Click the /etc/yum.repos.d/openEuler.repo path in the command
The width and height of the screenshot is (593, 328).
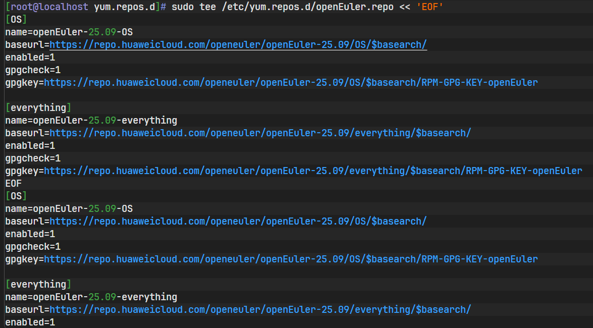(x=307, y=7)
